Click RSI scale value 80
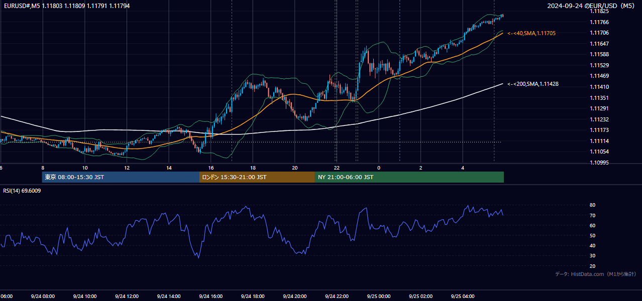This screenshot has width=642, height=301. [x=592, y=205]
